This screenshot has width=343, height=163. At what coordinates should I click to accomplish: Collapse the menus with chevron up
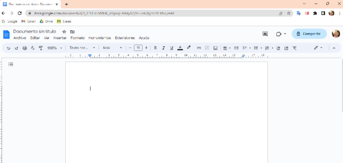334,48
